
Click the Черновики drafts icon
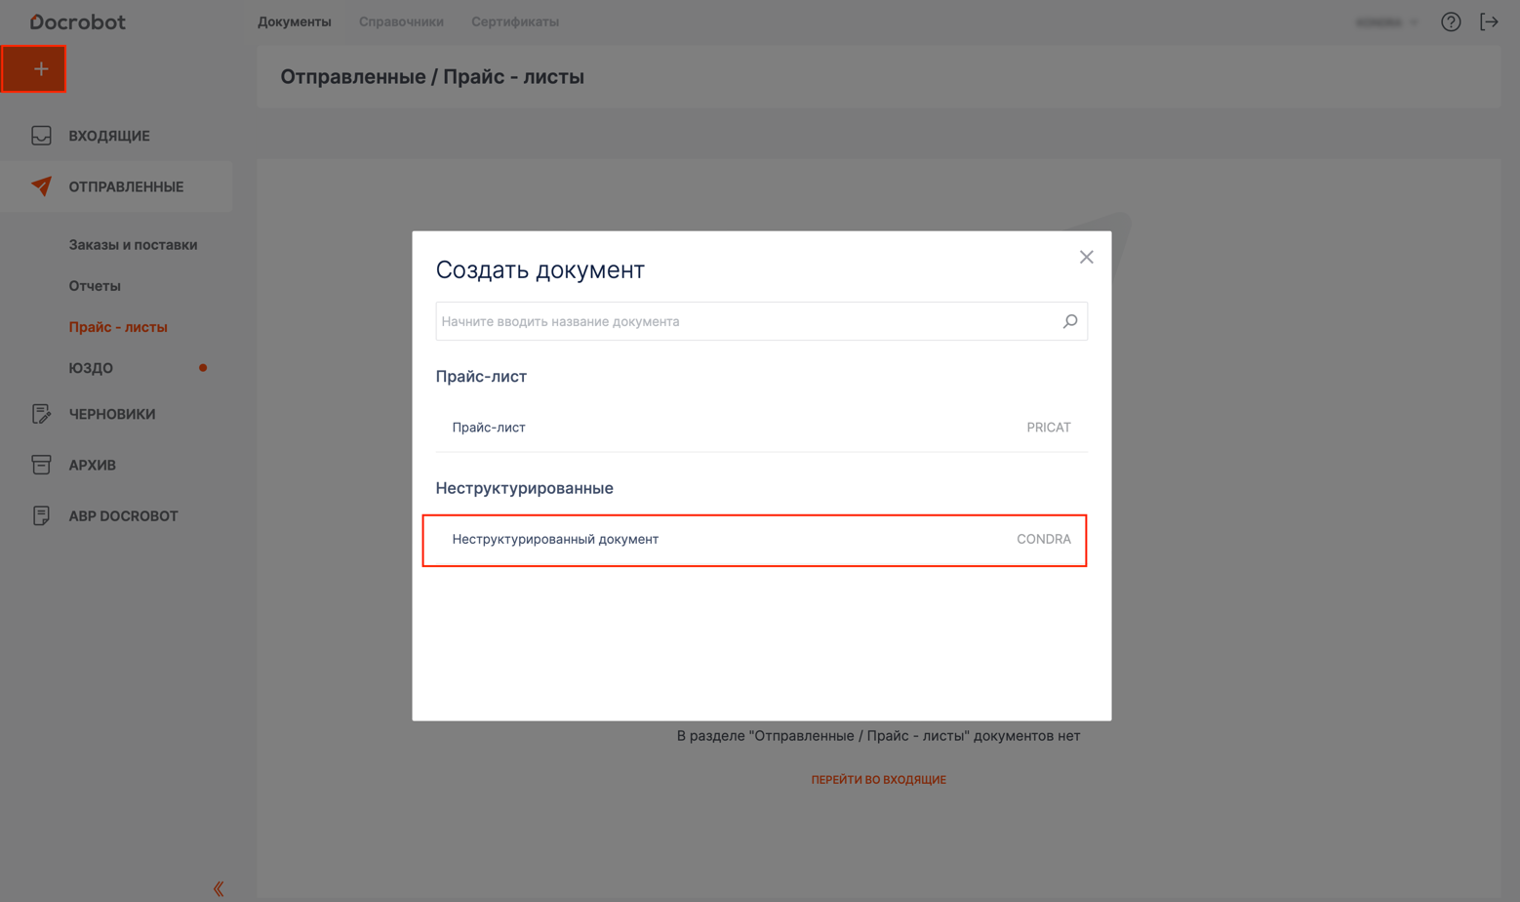click(41, 414)
